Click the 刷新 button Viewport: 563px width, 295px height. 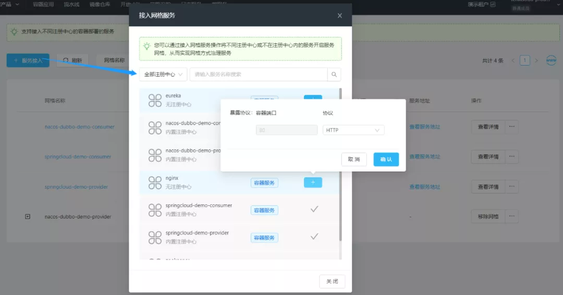(72, 60)
